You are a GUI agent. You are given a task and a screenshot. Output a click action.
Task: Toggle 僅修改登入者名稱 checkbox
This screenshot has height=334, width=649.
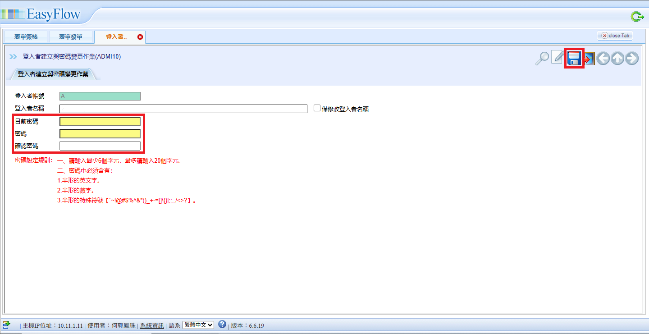(x=317, y=108)
